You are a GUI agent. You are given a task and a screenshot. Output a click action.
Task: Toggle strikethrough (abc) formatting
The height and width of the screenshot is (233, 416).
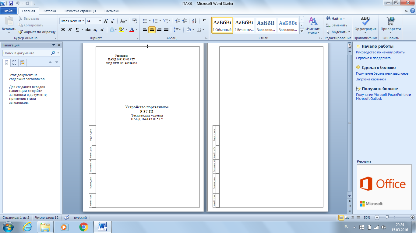pos(88,30)
